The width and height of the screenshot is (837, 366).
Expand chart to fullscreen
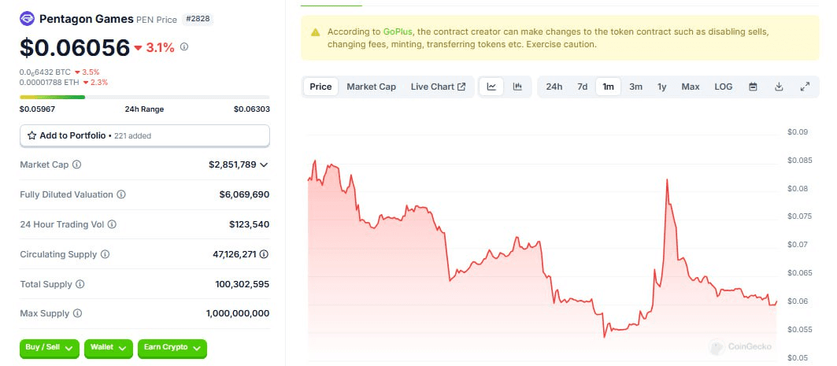(x=805, y=87)
